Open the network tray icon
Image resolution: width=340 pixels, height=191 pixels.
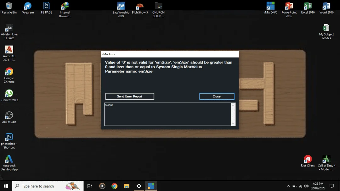pos(301,186)
